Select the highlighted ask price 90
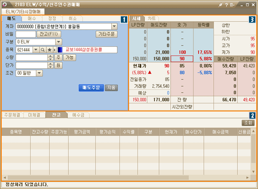 (x=182, y=59)
